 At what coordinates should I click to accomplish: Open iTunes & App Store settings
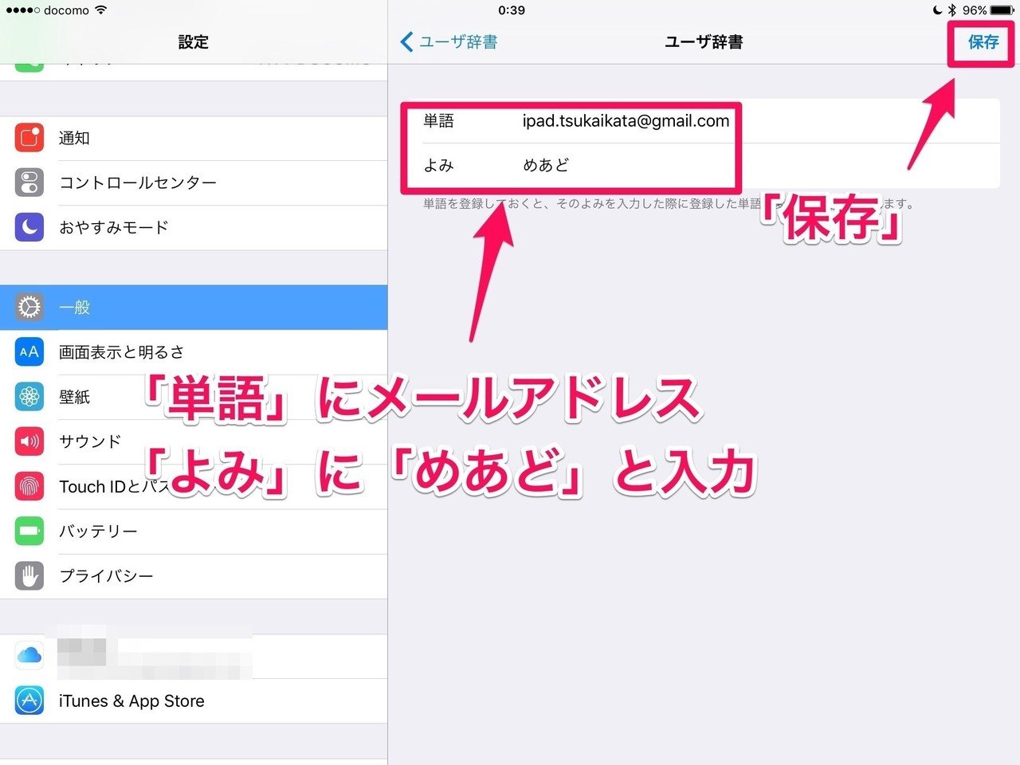click(194, 700)
